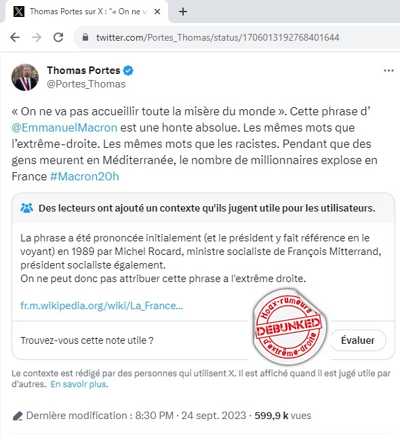Open Thomas Portes profile picture
The height and width of the screenshot is (436, 400).
(x=25, y=77)
